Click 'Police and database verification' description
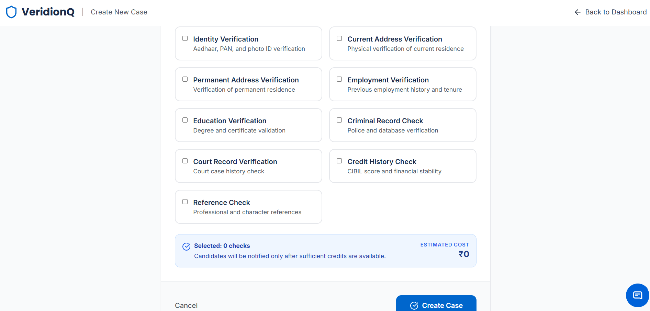This screenshot has width=650, height=311. coord(393,130)
